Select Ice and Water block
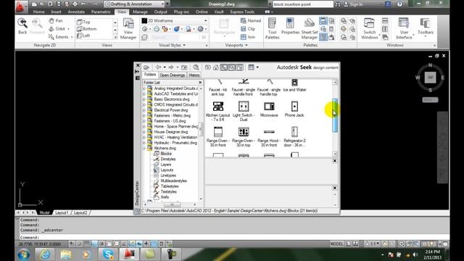The image size is (464, 261). 294,86
